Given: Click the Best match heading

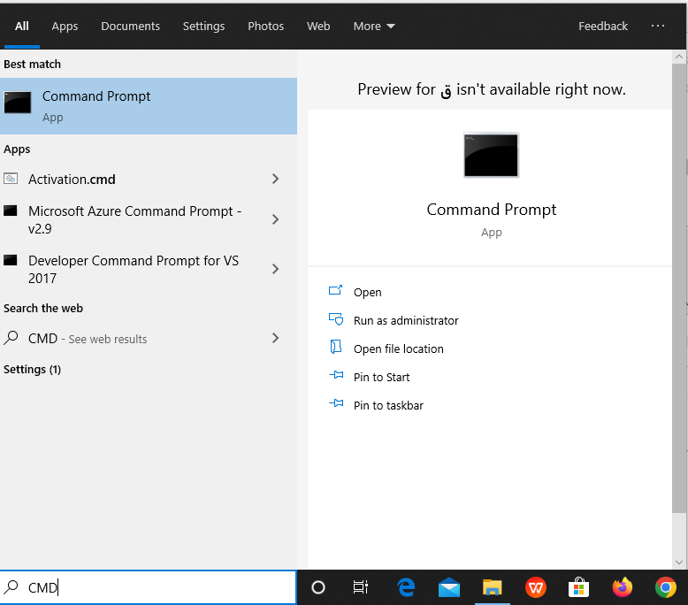Looking at the screenshot, I should [x=32, y=64].
